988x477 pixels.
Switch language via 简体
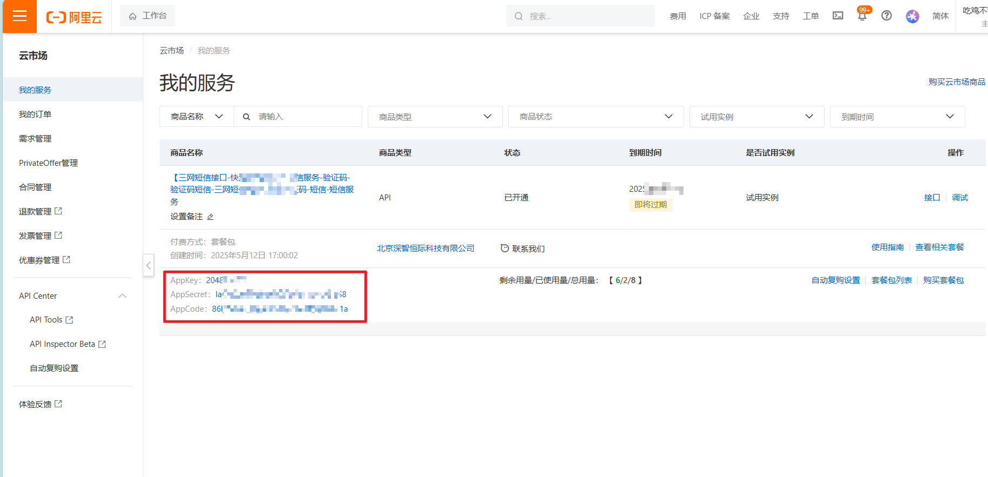[x=940, y=16]
